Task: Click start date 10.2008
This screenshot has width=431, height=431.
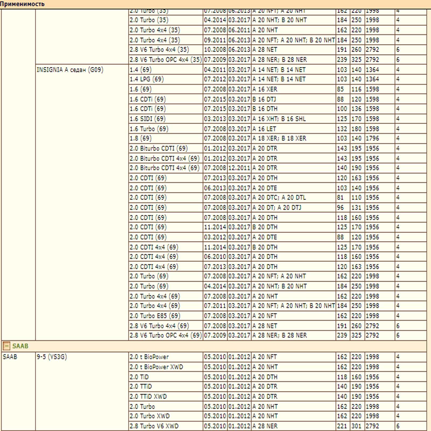Action: [x=215, y=50]
